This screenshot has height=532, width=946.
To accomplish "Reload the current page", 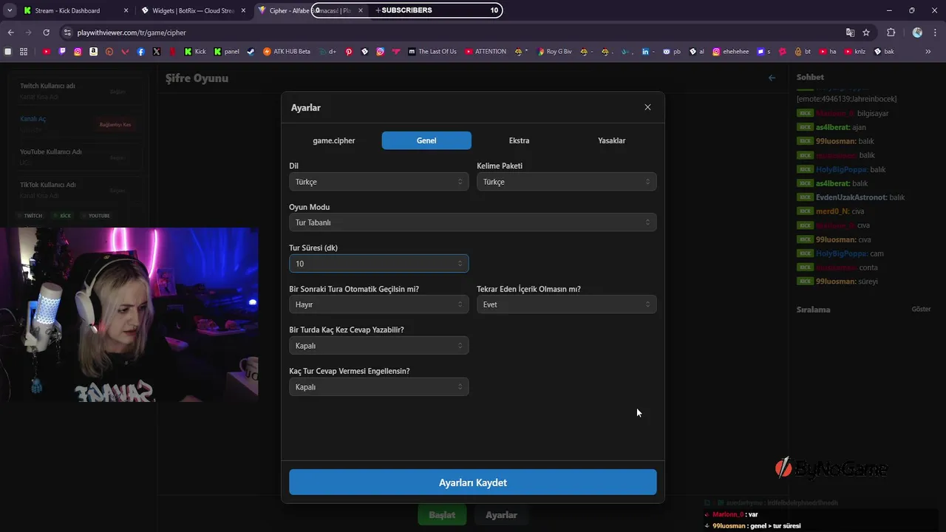I will (x=46, y=33).
